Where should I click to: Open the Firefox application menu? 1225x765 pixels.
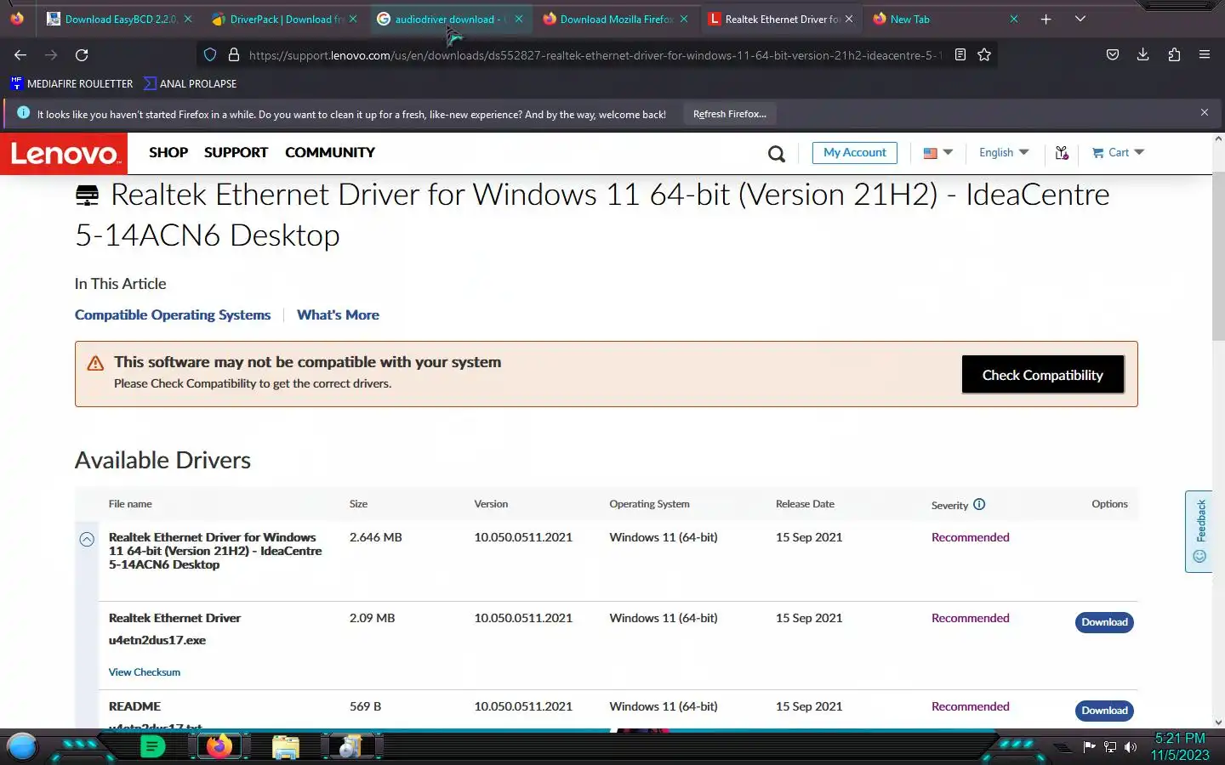1205,55
